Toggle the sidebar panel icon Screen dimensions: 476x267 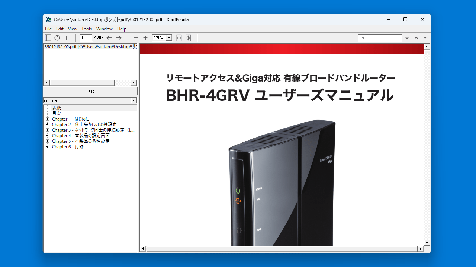pyautogui.click(x=48, y=38)
